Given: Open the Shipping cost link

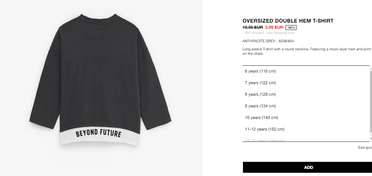Looking at the screenshot, I should tap(284, 33).
